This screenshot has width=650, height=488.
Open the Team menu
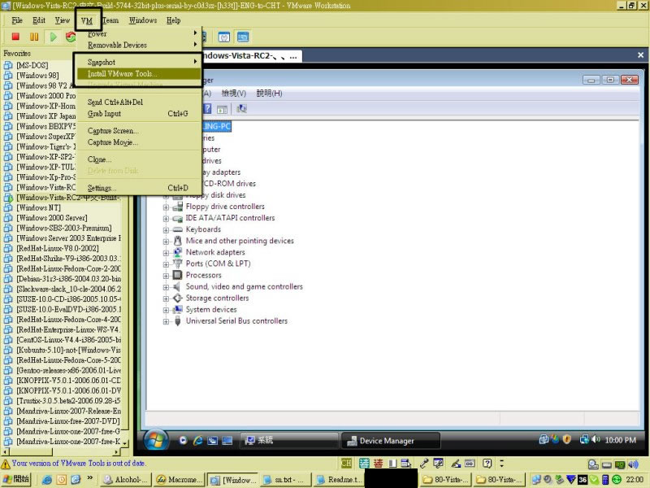point(110,20)
